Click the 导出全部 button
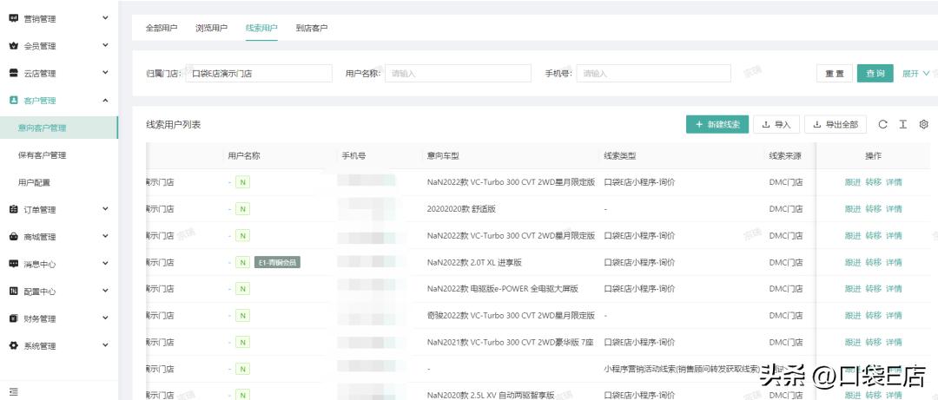 coord(836,124)
